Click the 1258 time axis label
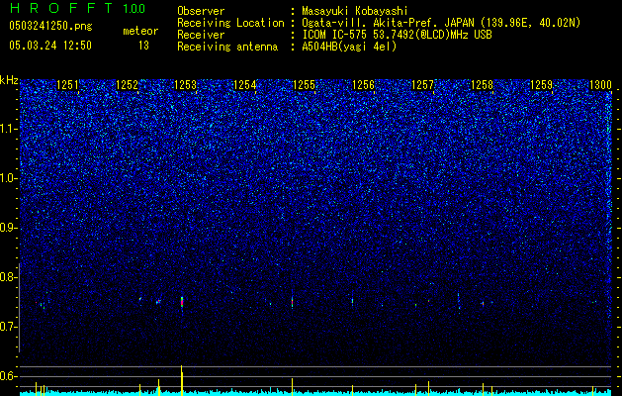The height and width of the screenshot is (396, 622). coord(482,84)
